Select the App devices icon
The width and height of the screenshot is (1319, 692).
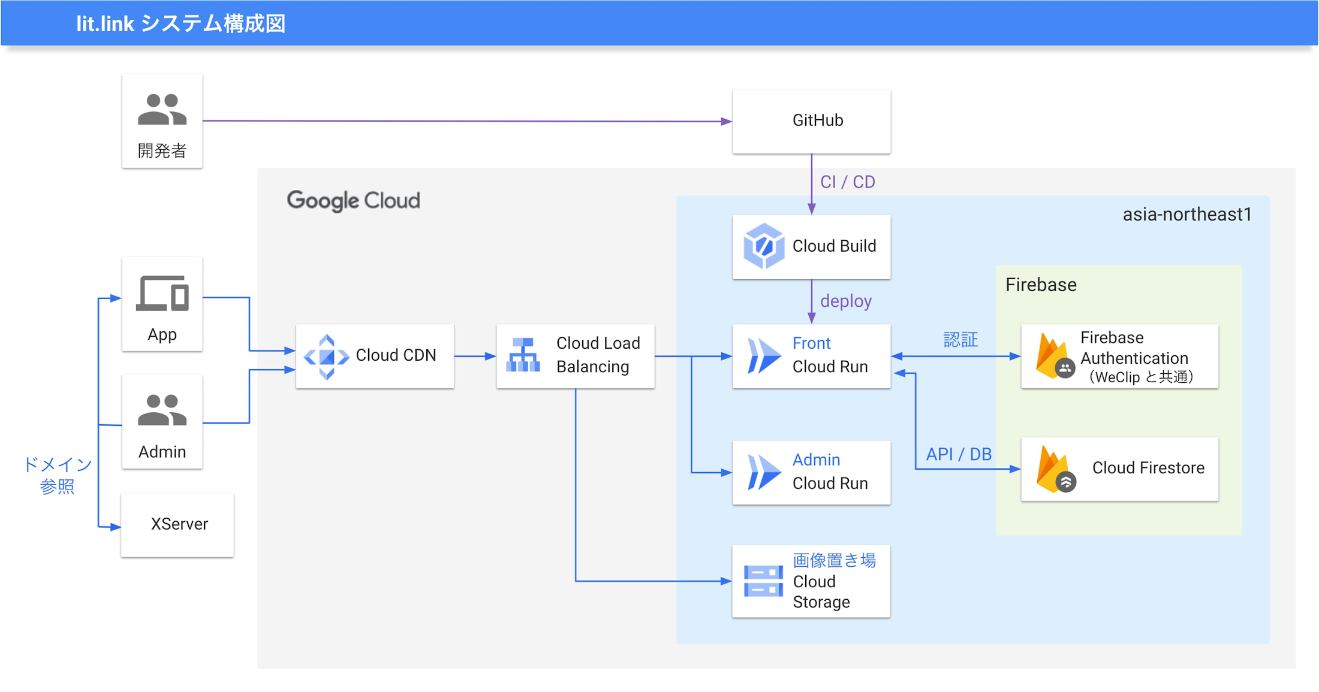[x=162, y=294]
